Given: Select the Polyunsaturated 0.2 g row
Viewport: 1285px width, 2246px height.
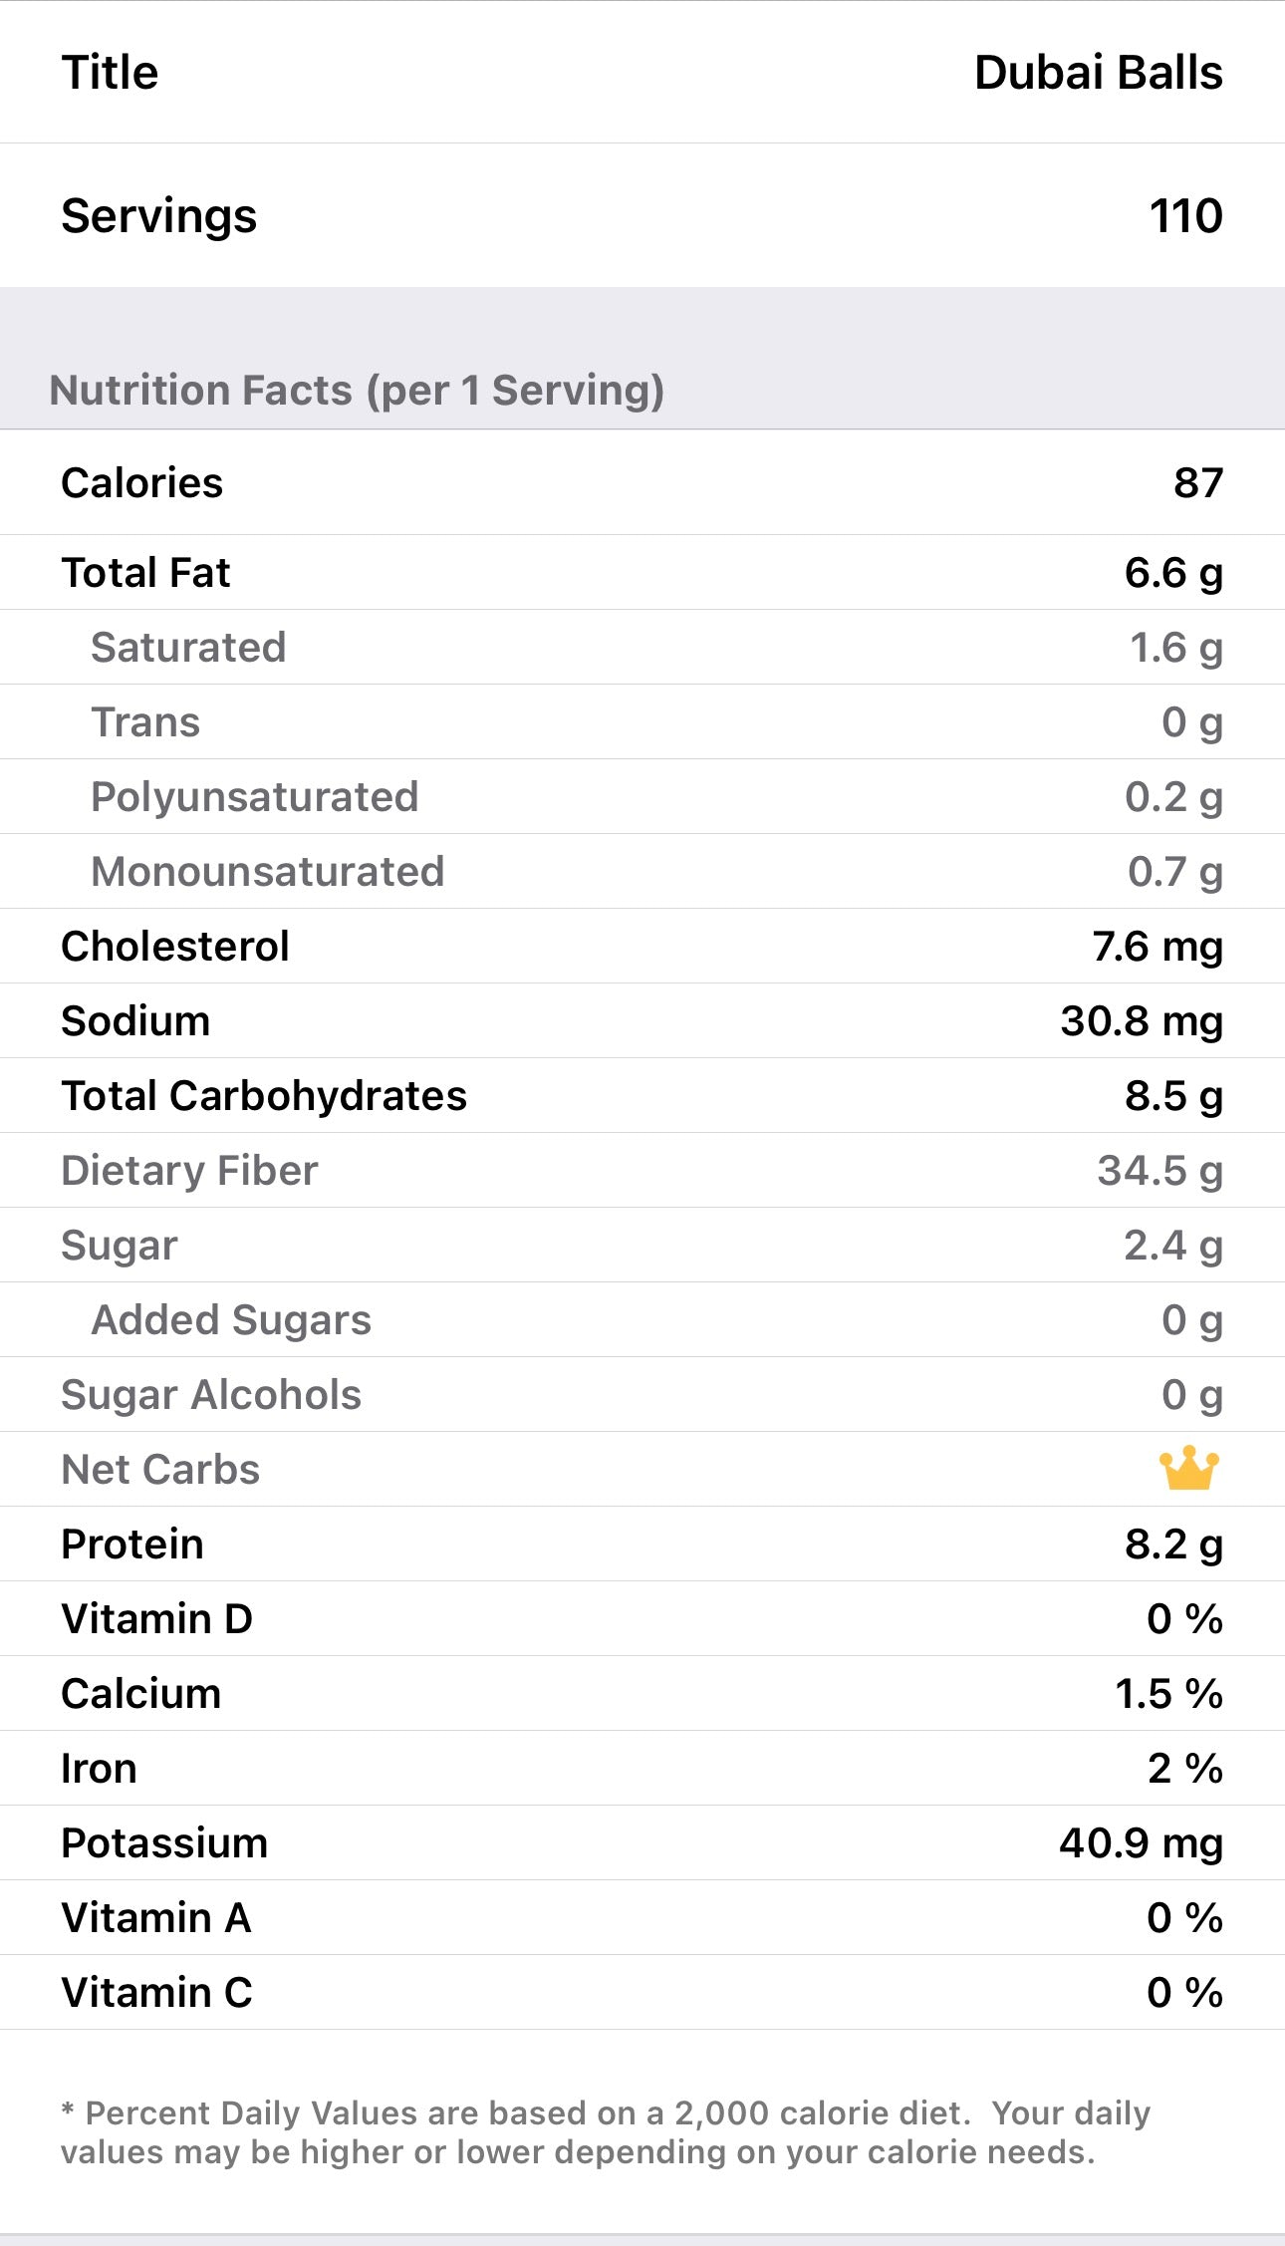Looking at the screenshot, I should pos(642,797).
